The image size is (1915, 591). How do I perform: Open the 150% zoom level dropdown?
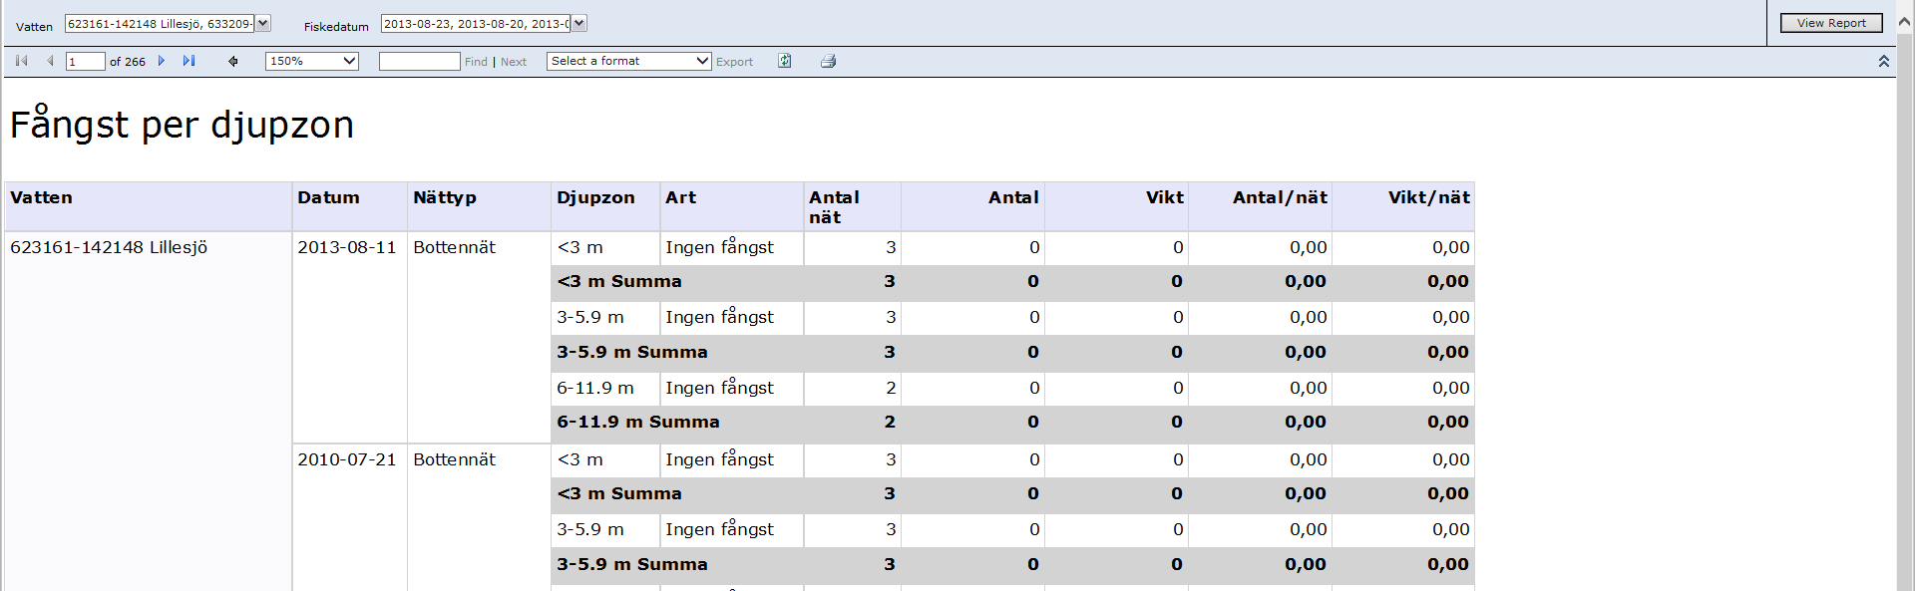click(x=312, y=61)
